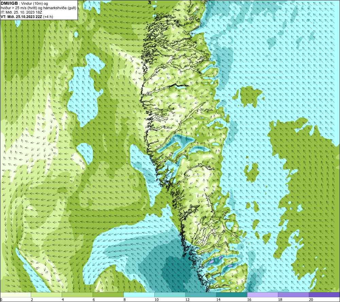Click the scale label '0'
This screenshot has height=302, width=340.
click(x=1, y=300)
